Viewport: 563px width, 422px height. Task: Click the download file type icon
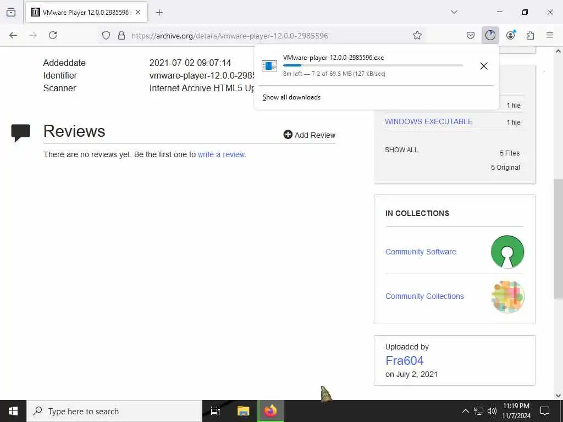[269, 66]
